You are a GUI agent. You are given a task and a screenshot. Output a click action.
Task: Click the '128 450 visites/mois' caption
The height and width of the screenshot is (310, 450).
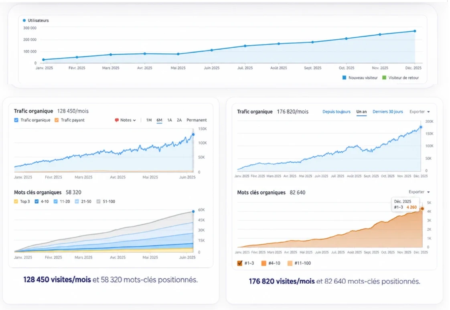tap(57, 280)
